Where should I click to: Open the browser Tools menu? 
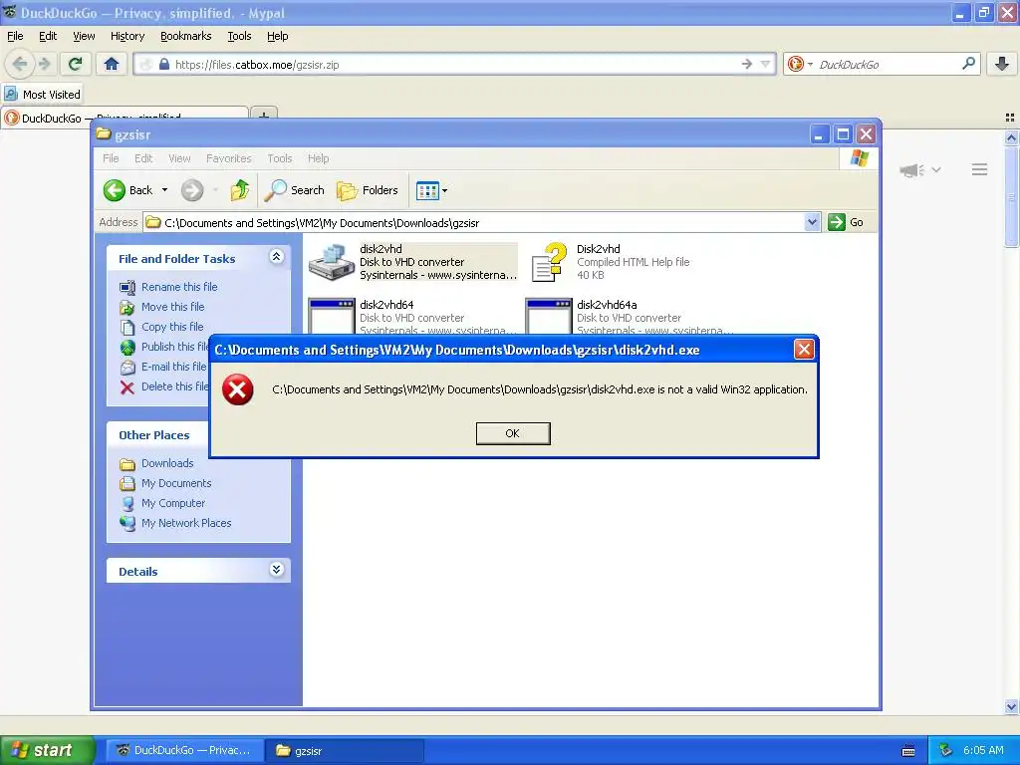point(239,36)
